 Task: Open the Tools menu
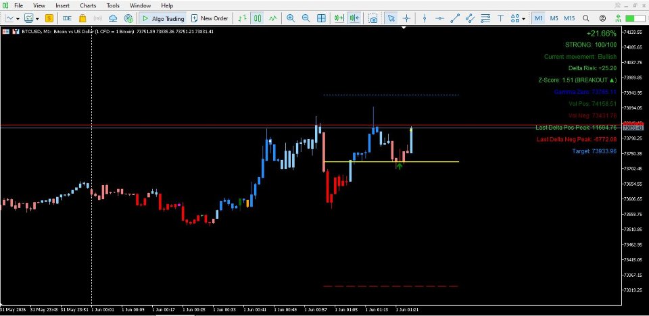(x=113, y=6)
